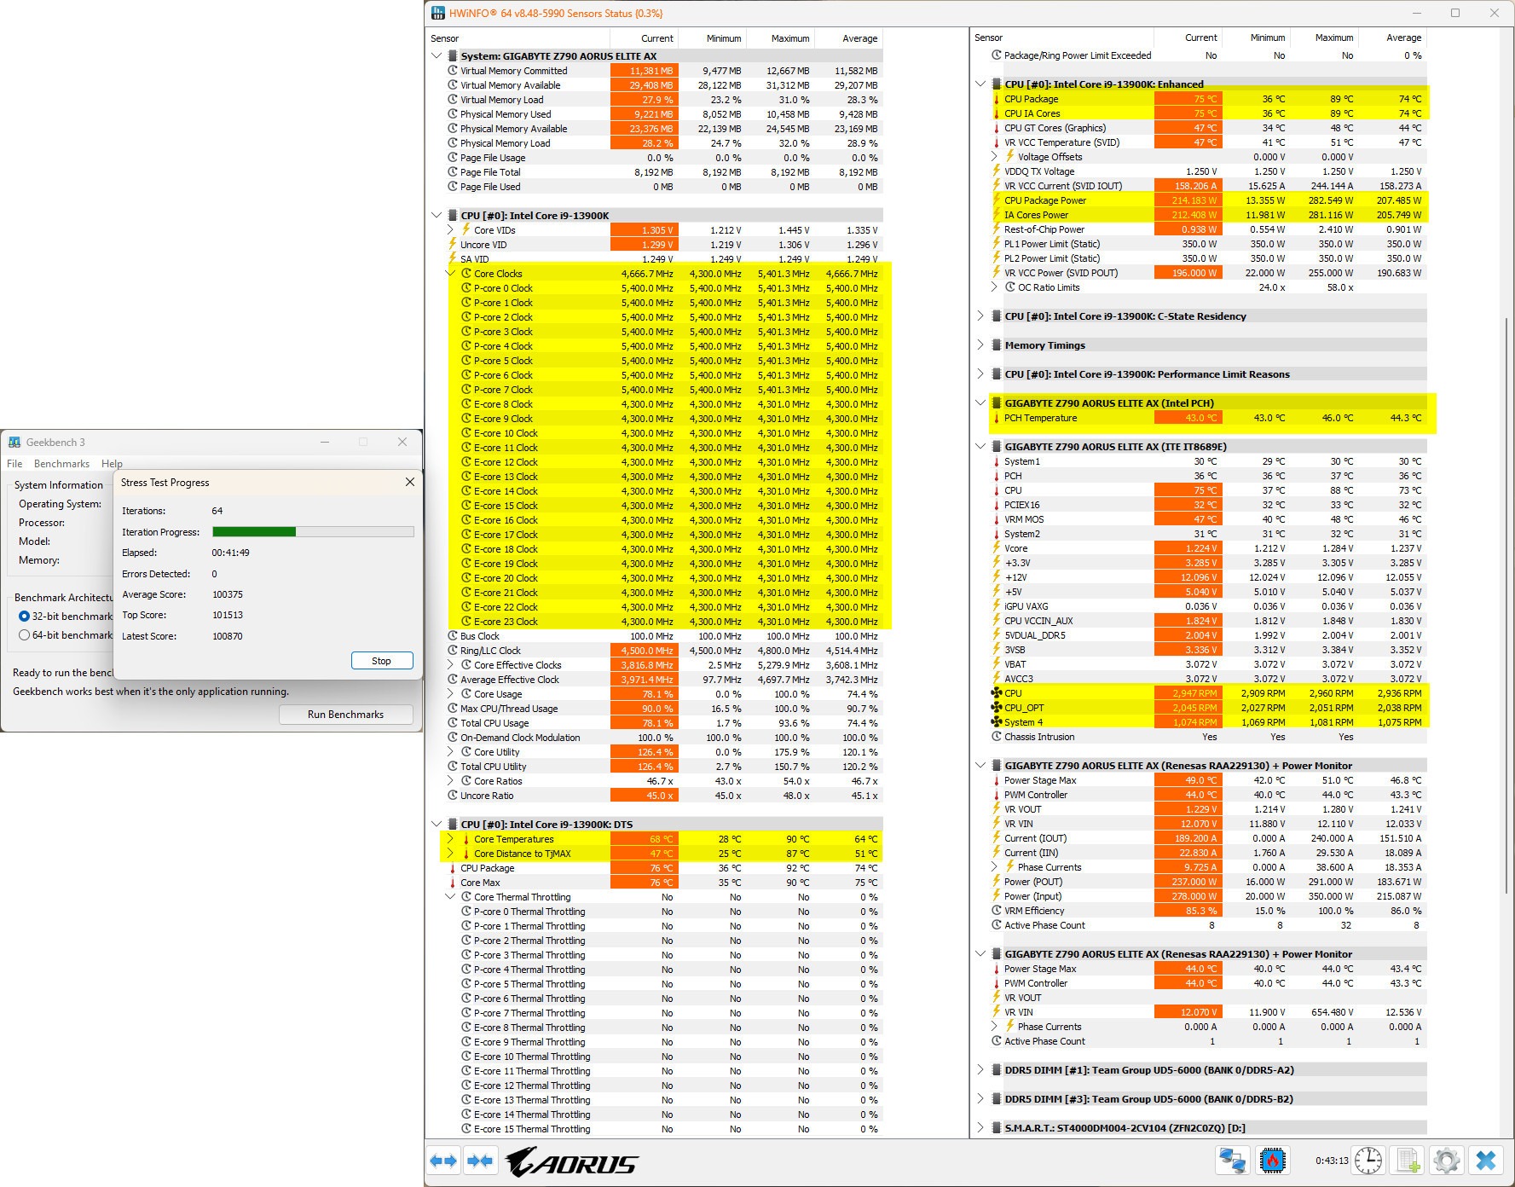Collapse the System: GIGABYTE Z790 AORUS ELITE AX group

[437, 56]
